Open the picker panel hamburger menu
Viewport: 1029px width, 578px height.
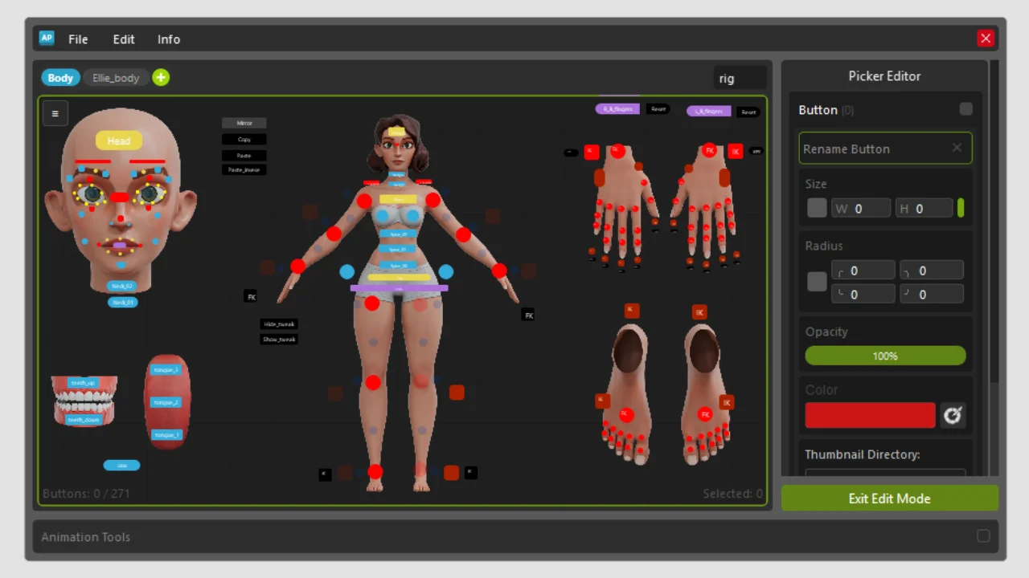pos(55,112)
